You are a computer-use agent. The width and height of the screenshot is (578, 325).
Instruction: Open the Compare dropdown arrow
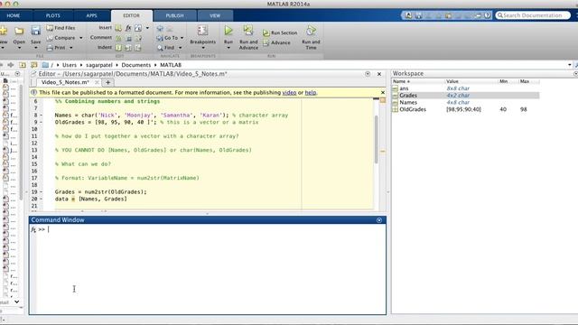81,38
